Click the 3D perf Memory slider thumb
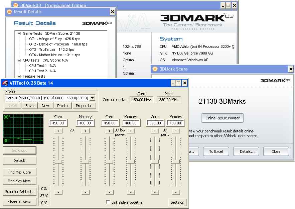This screenshot has width=295, height=209. tap(176, 162)
